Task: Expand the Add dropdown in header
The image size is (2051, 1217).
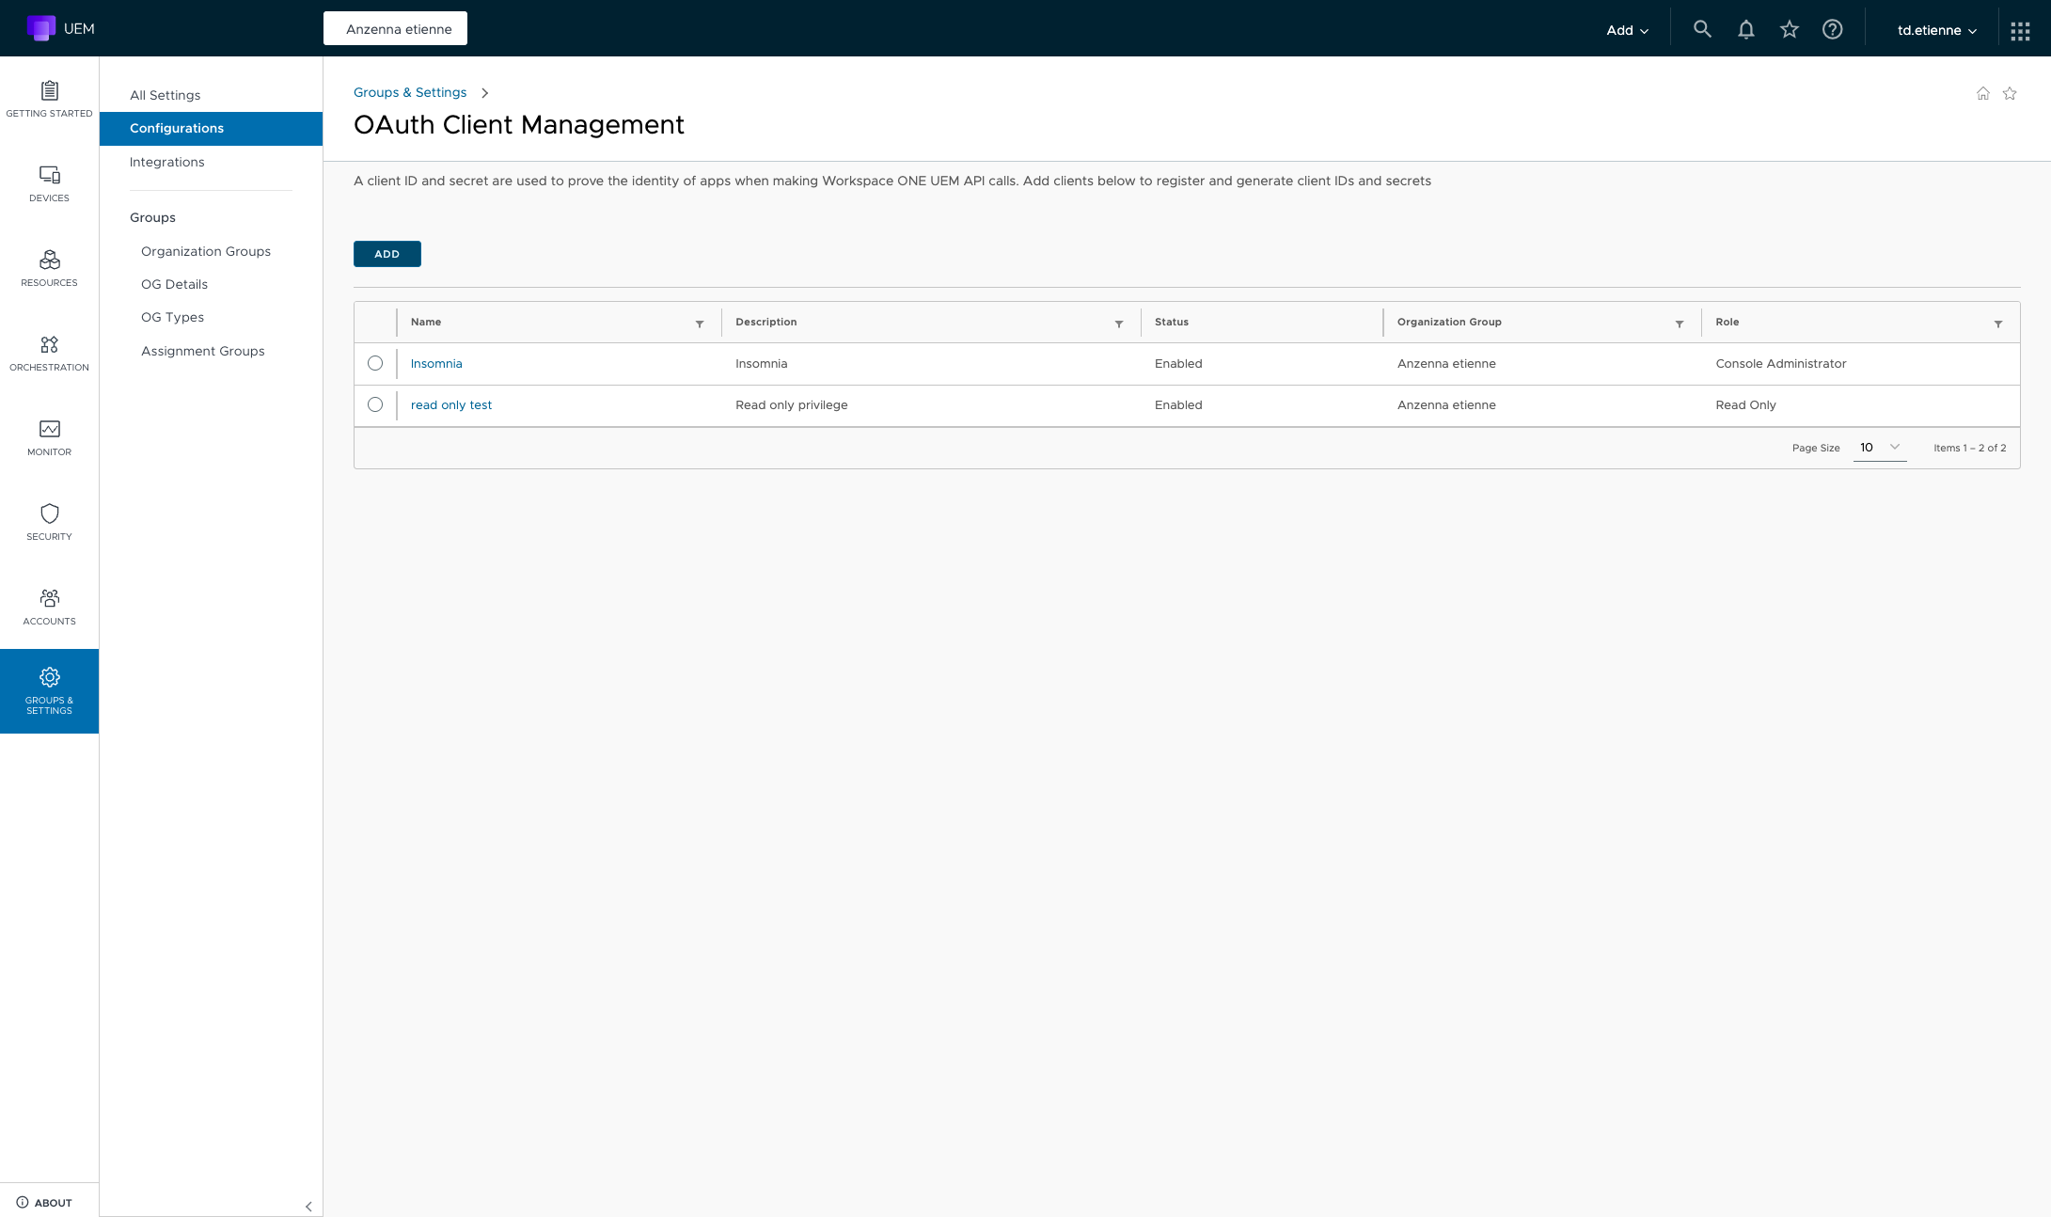Action: click(x=1627, y=30)
